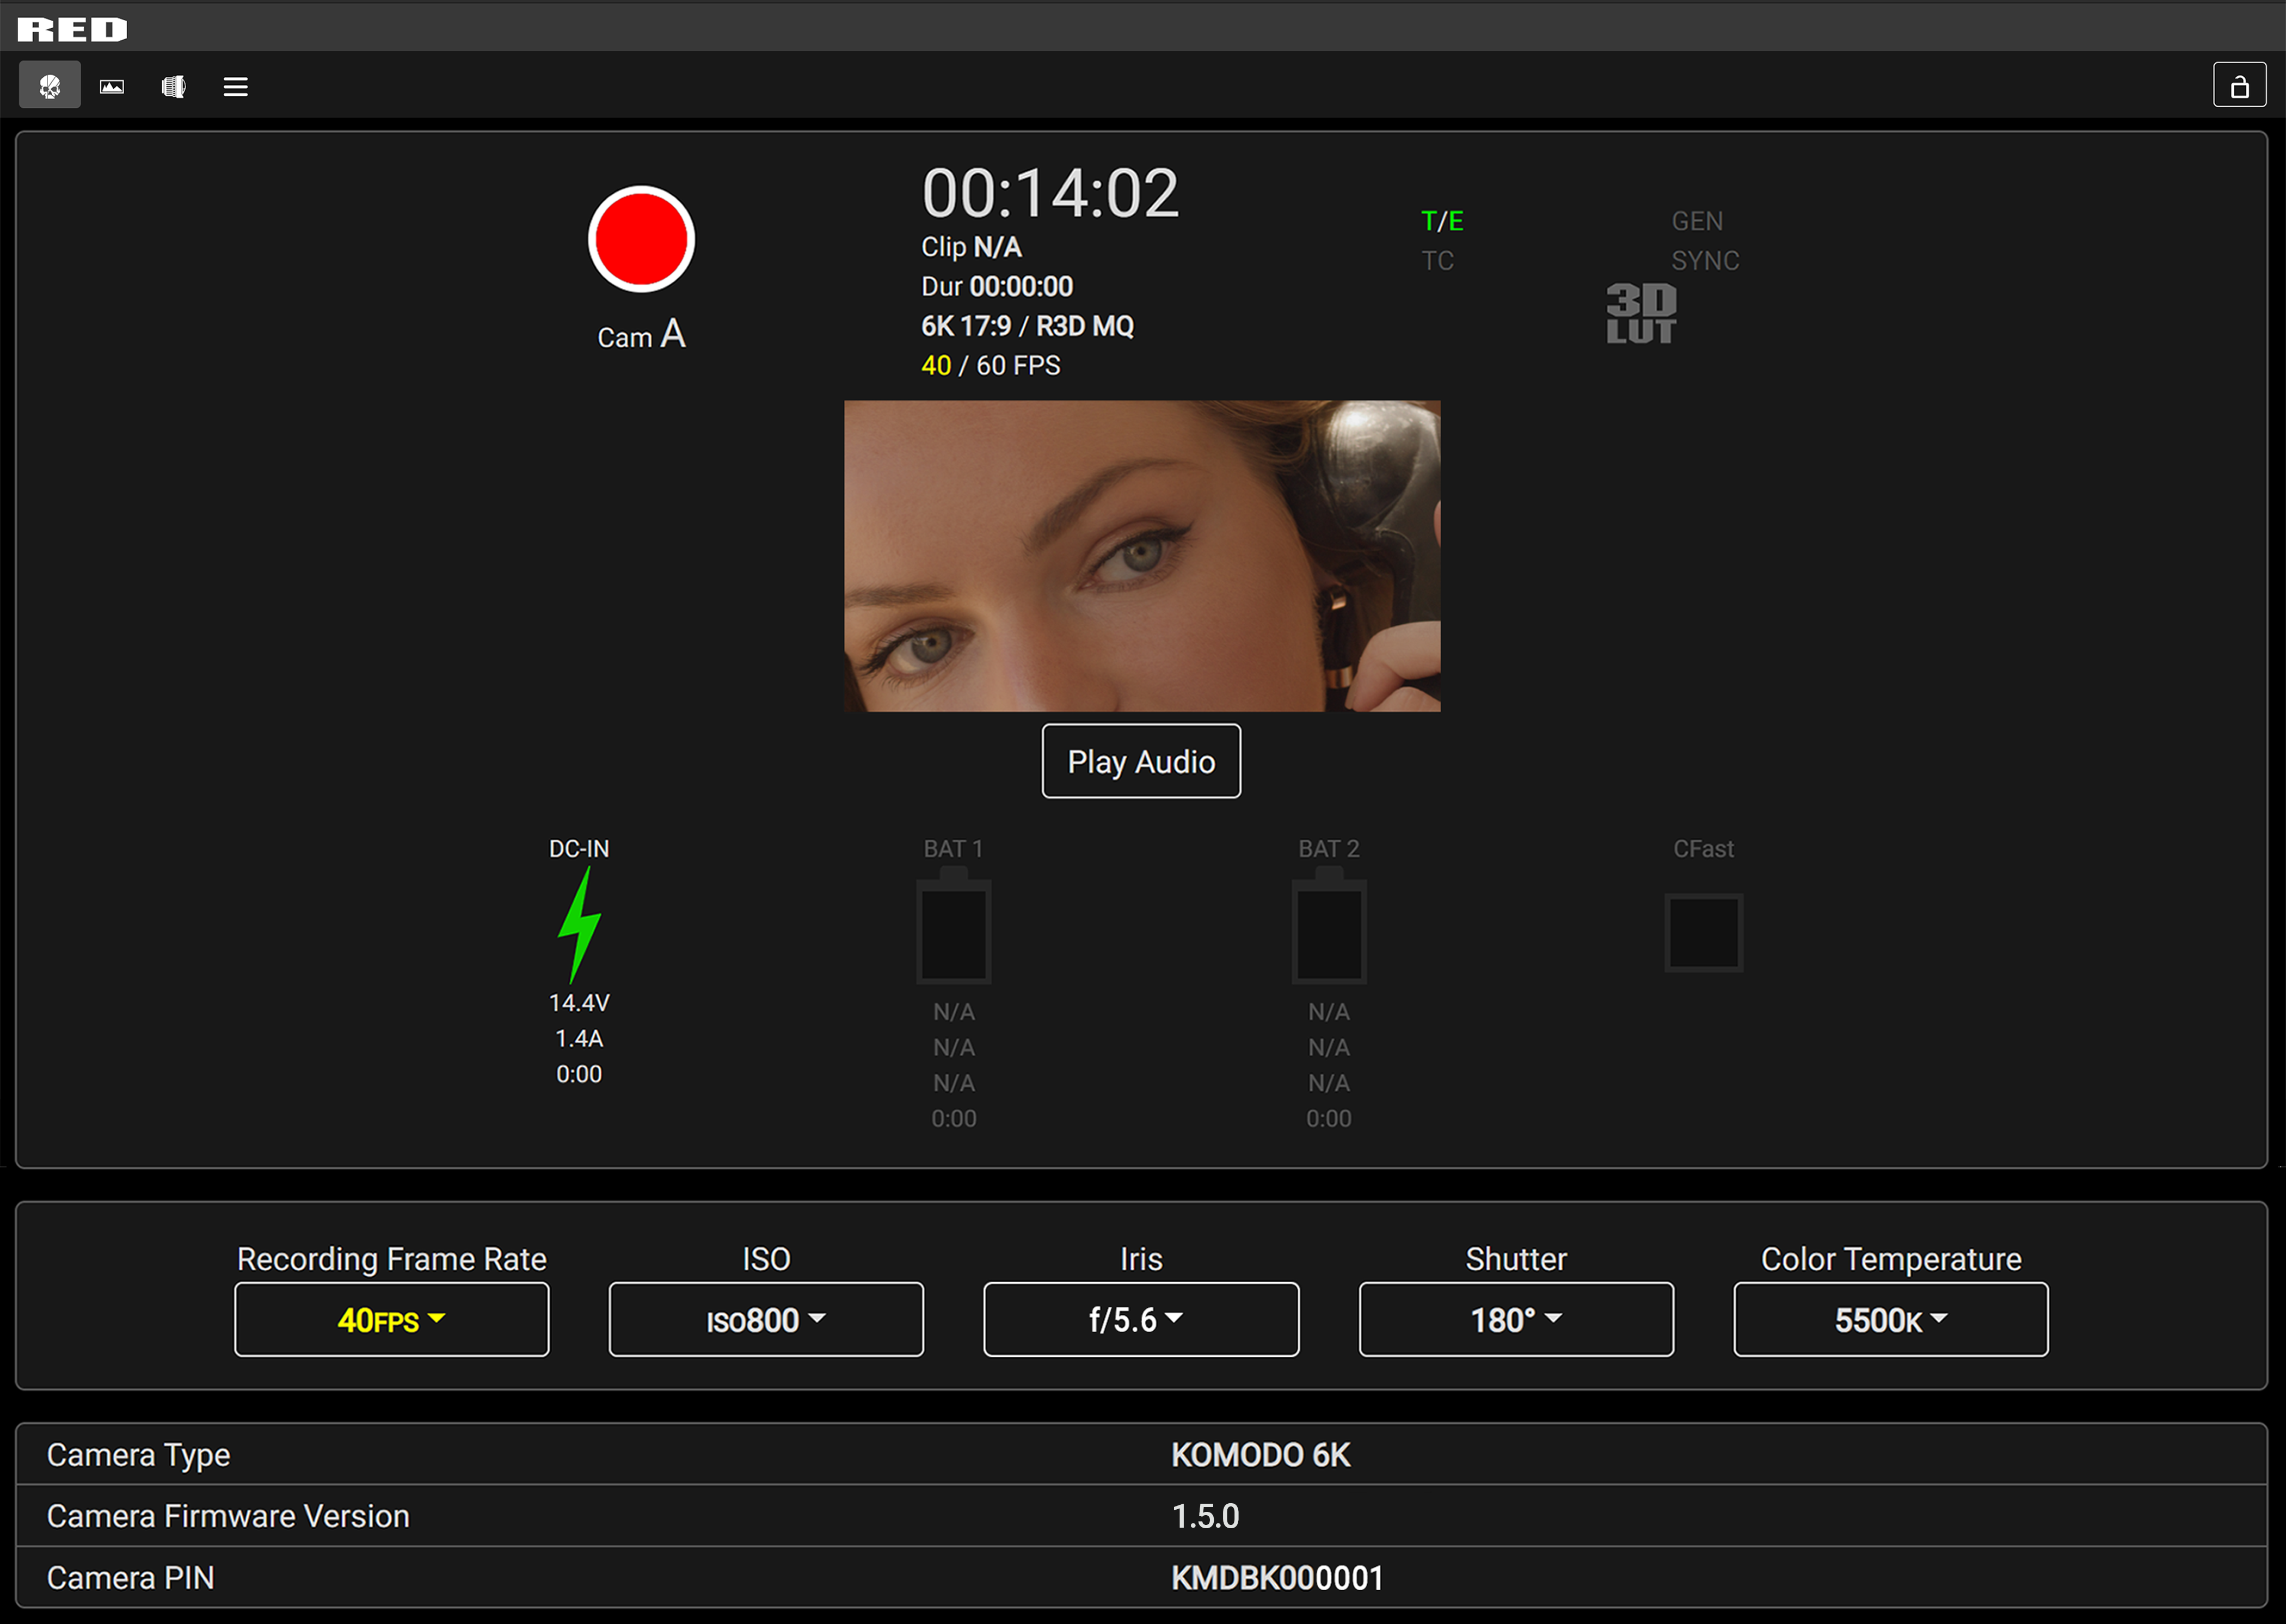The image size is (2286, 1624).
Task: Click the CFast media card icon
Action: click(x=1703, y=933)
